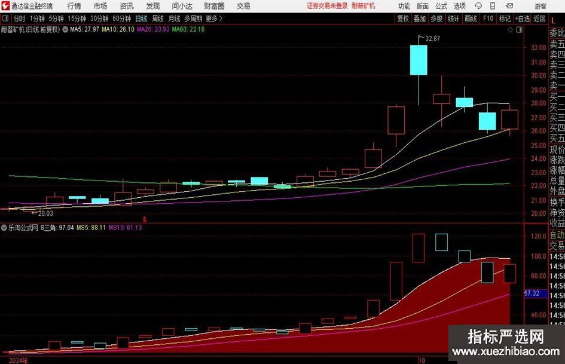The height and width of the screenshot is (364, 565).
Task: Open the 行情 menu
Action: (74, 6)
